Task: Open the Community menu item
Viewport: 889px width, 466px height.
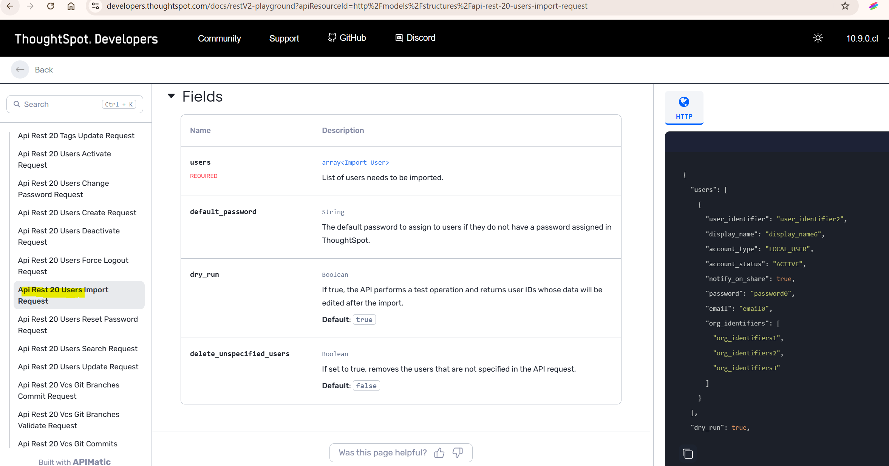Action: 219,38
